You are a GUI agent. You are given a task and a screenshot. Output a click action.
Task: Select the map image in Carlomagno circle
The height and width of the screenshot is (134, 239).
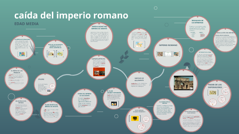pos(22,54)
